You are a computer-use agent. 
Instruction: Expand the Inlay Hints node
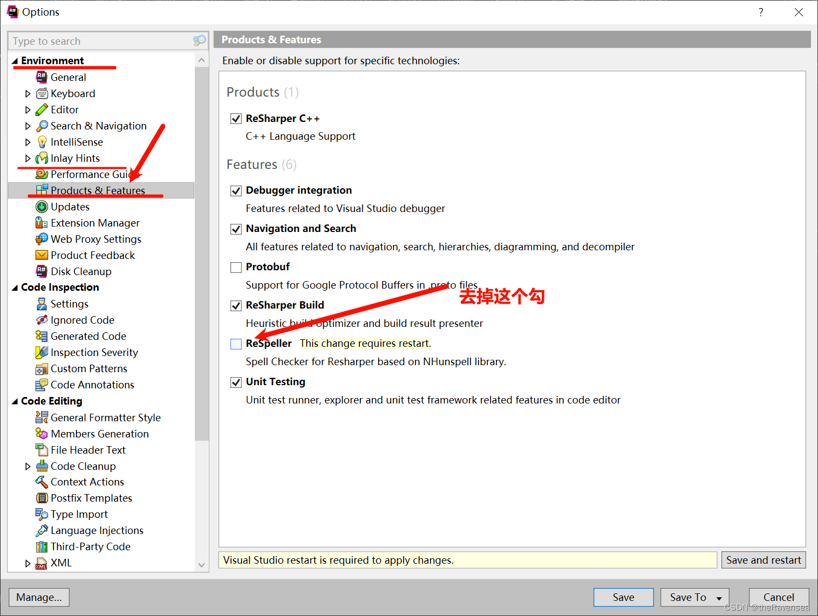(x=28, y=158)
